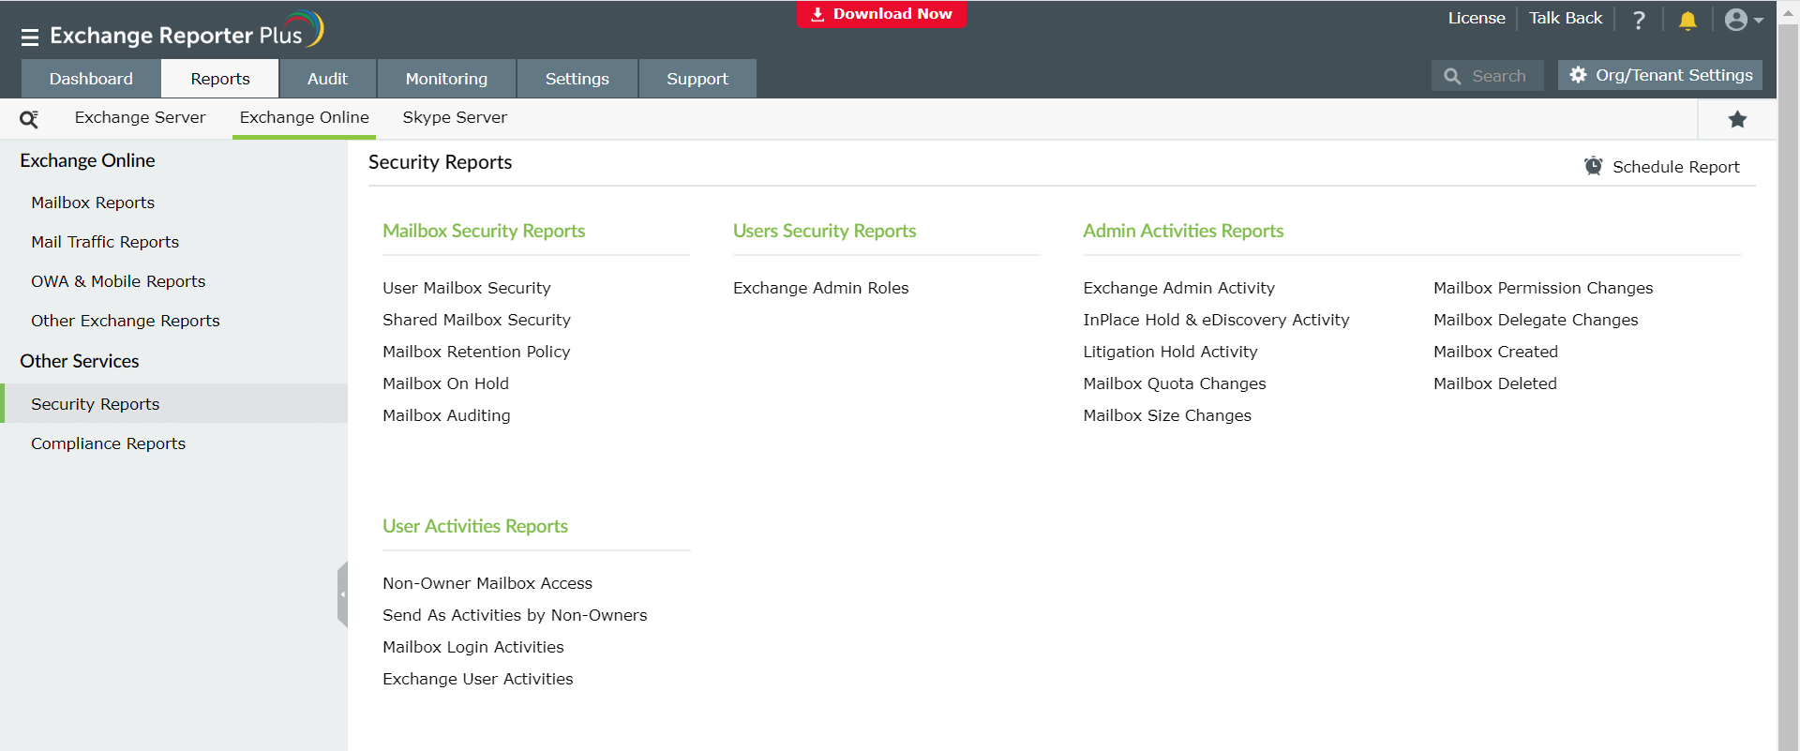The image size is (1800, 751).
Task: Switch to the Support tab
Action: 697,79
